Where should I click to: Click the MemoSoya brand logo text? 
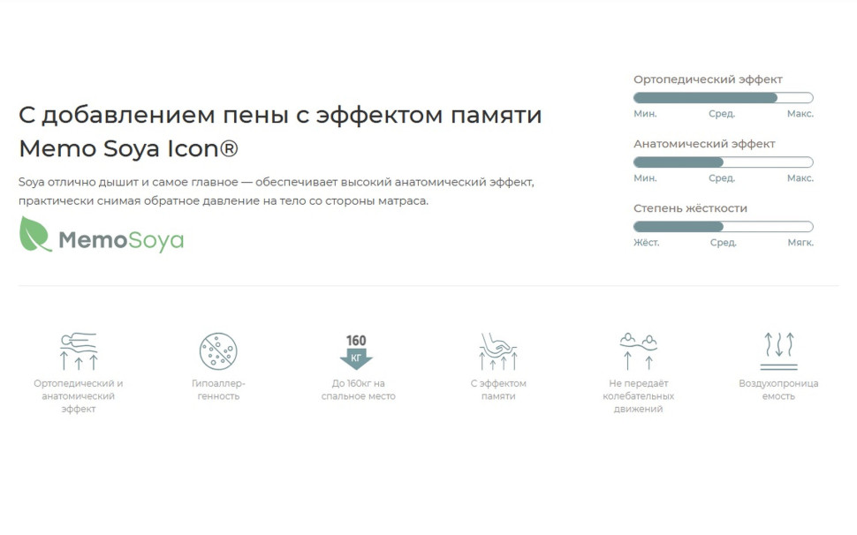(121, 240)
